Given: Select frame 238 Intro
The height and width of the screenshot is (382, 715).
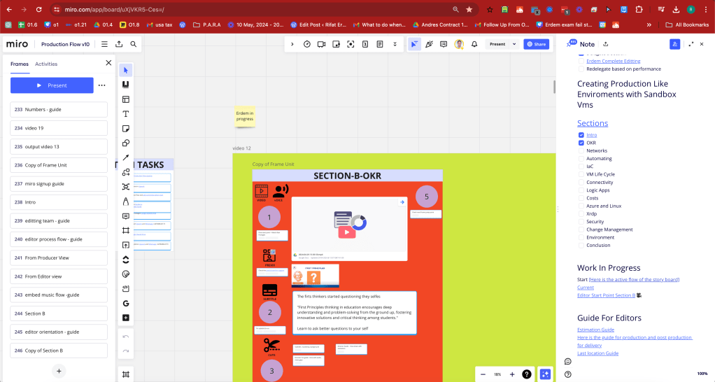Looking at the screenshot, I should tap(59, 202).
